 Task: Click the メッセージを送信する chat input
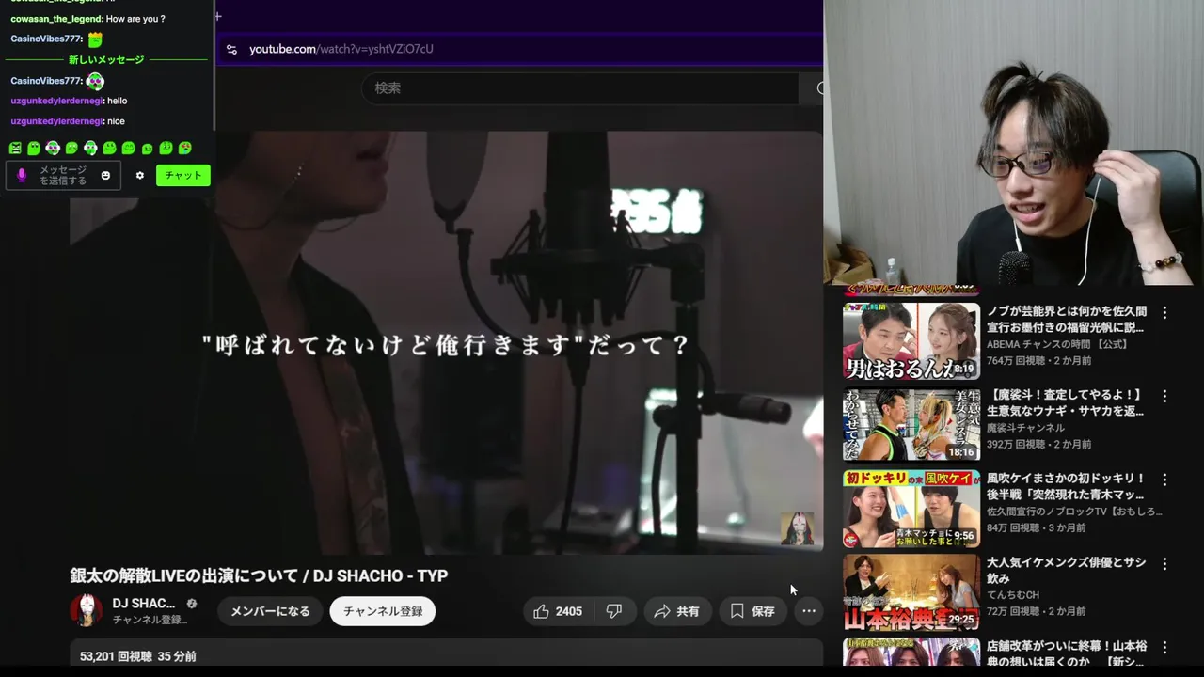tap(63, 176)
